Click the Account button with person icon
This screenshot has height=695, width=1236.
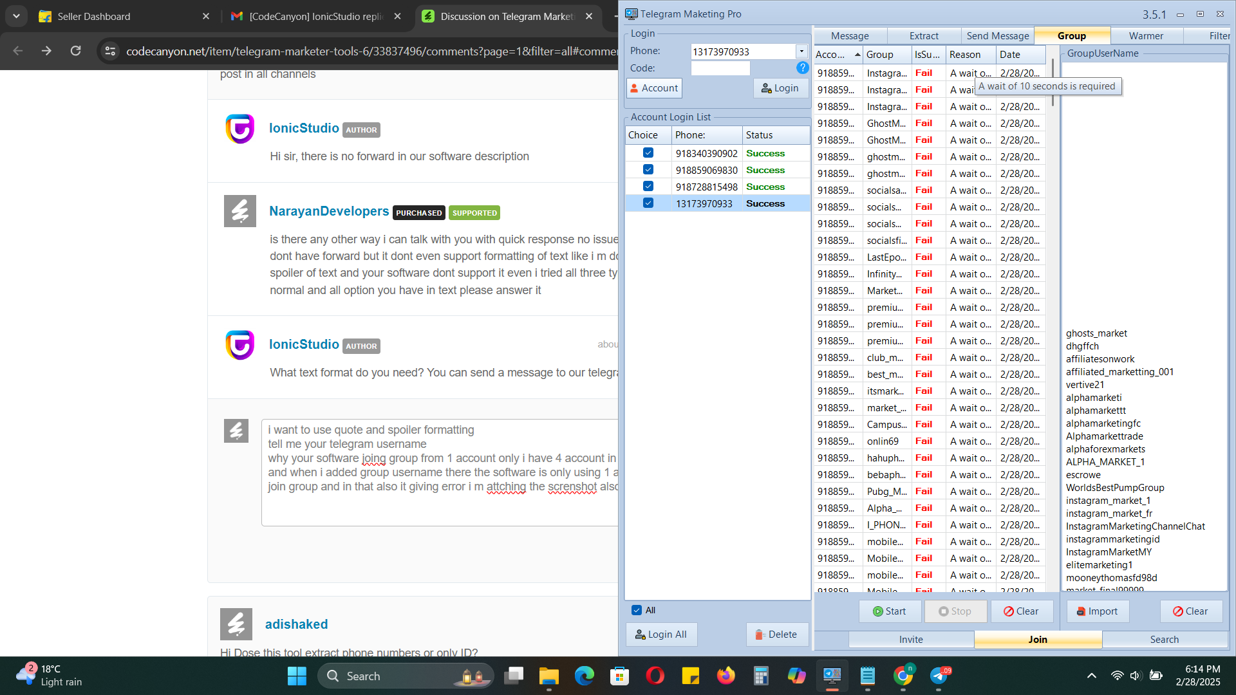[x=654, y=88]
